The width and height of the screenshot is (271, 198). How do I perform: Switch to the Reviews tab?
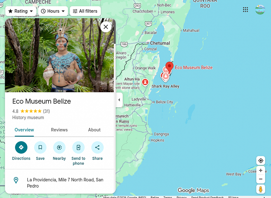(x=59, y=130)
